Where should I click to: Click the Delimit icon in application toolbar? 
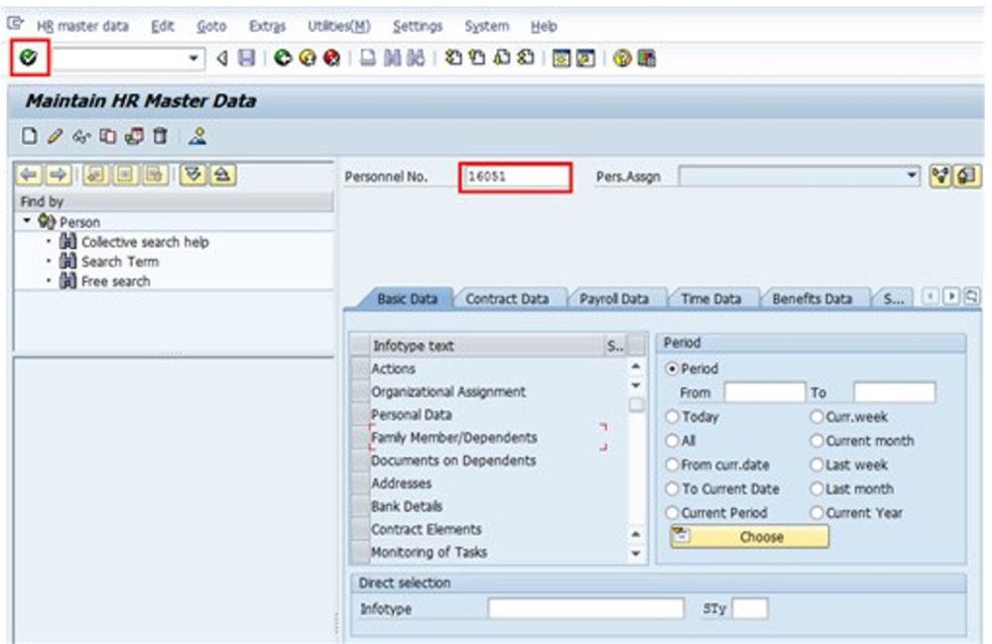(x=134, y=136)
